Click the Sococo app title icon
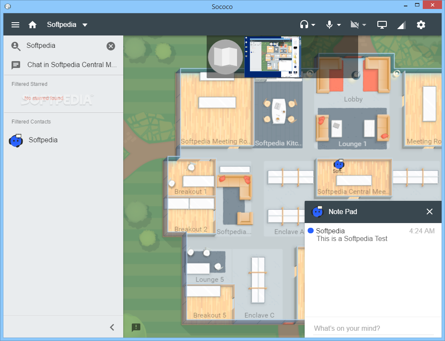 [x=8, y=6]
